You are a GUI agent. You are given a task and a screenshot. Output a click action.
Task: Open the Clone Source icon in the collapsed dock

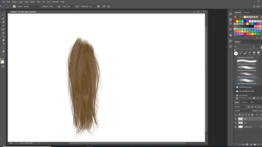point(230,35)
